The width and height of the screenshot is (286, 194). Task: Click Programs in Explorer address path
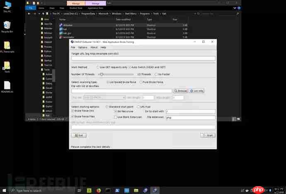(x=145, y=14)
